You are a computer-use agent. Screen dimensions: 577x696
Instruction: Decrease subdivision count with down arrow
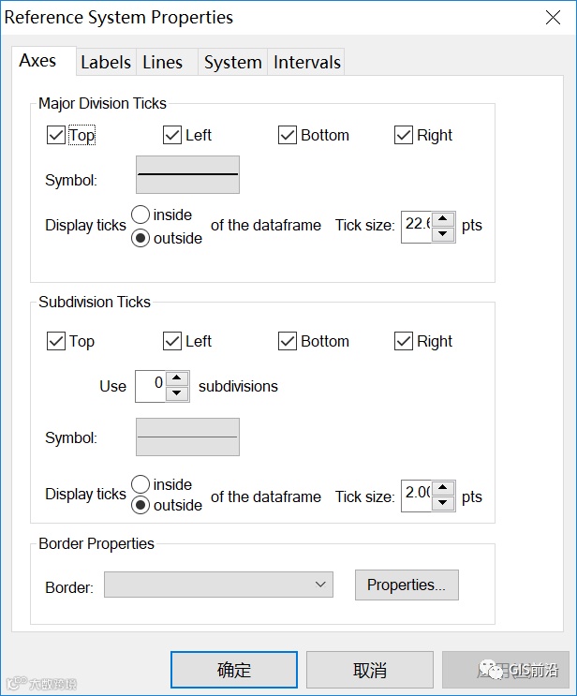coord(177,393)
